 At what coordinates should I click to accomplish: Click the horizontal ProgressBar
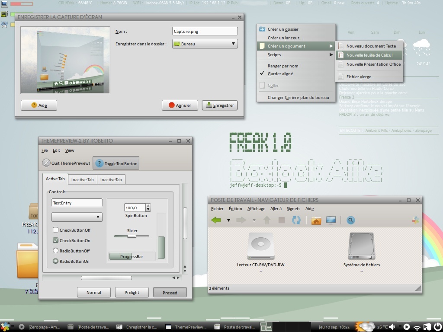tap(132, 256)
